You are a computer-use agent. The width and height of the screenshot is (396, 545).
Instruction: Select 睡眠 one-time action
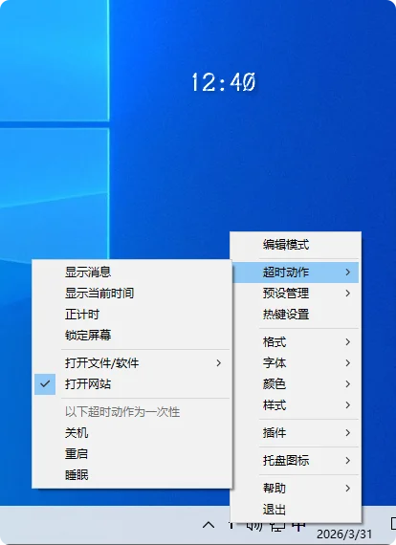point(132,475)
